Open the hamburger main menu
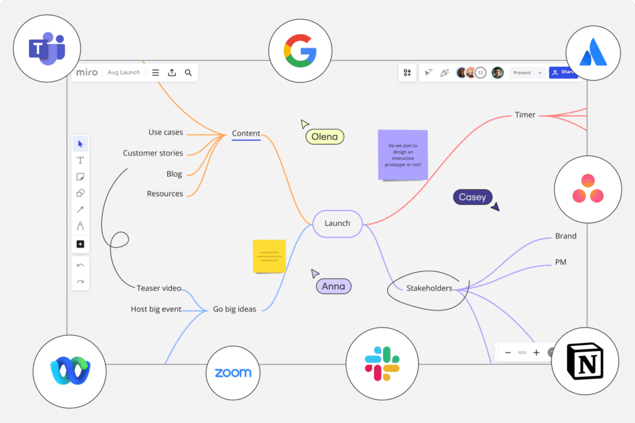The width and height of the screenshot is (635, 423). point(156,72)
